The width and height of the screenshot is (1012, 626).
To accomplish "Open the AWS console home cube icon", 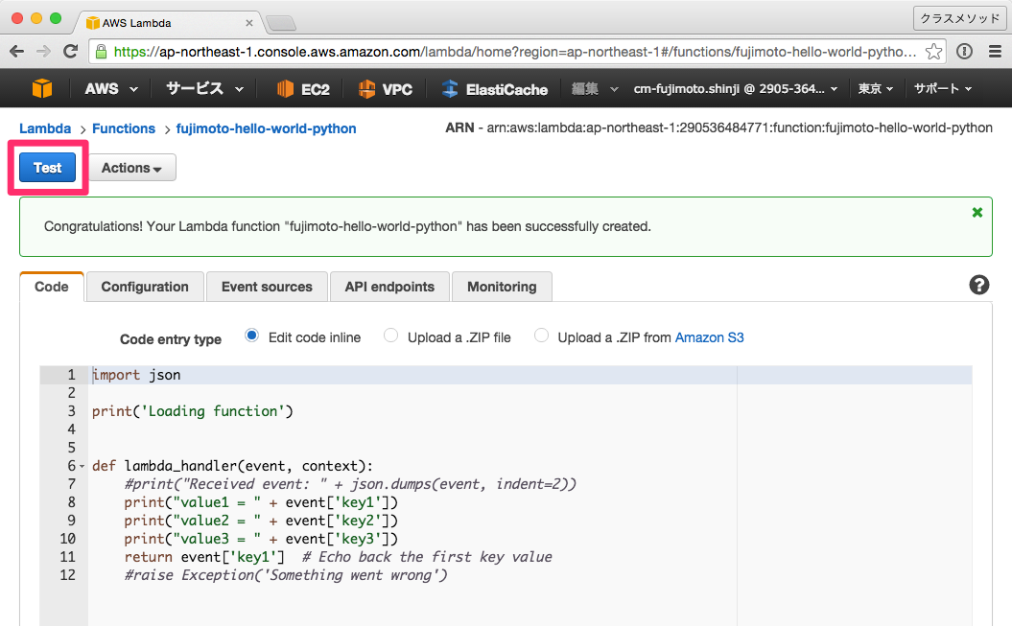I will coord(39,87).
